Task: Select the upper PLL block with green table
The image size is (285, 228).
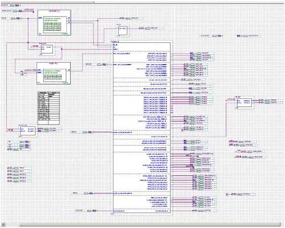Action: coord(54,22)
